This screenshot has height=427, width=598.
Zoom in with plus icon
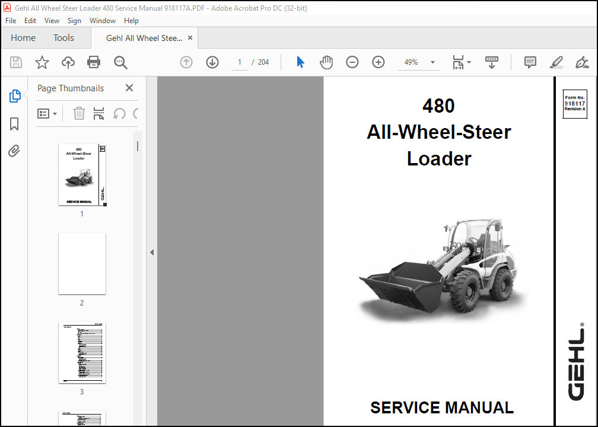click(378, 62)
